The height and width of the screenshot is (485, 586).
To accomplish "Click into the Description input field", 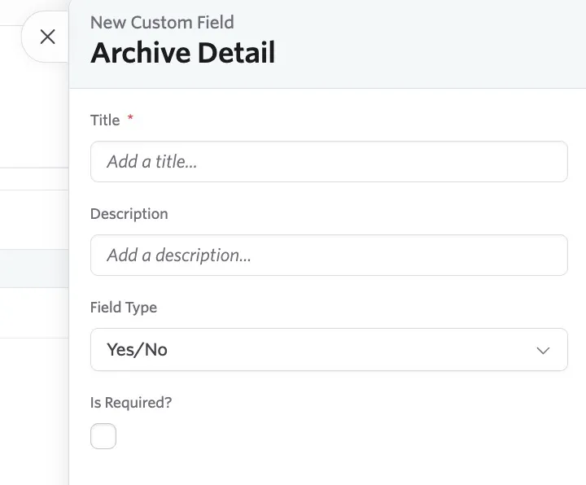I will 329,256.
